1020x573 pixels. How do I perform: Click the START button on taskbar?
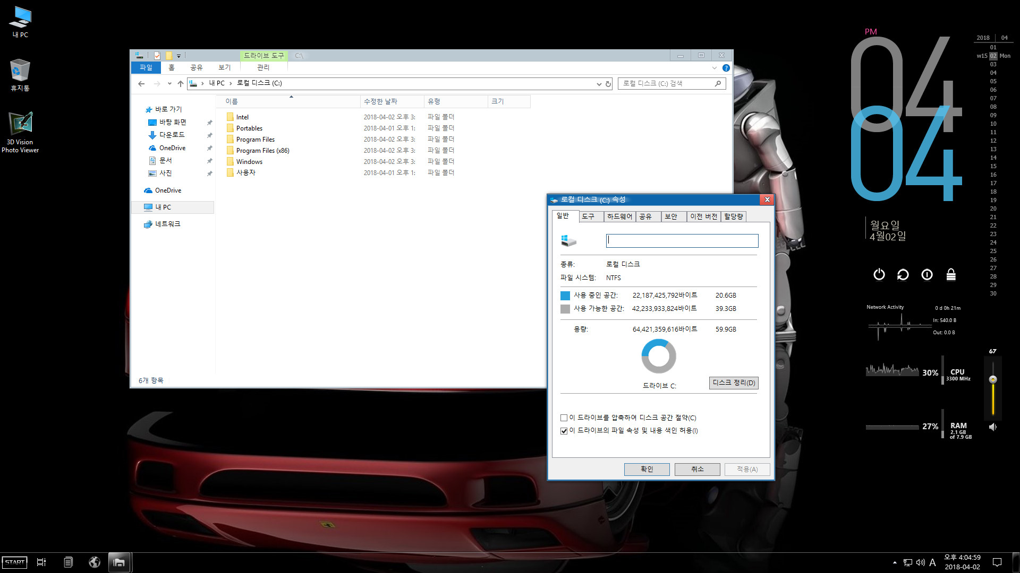pos(15,562)
